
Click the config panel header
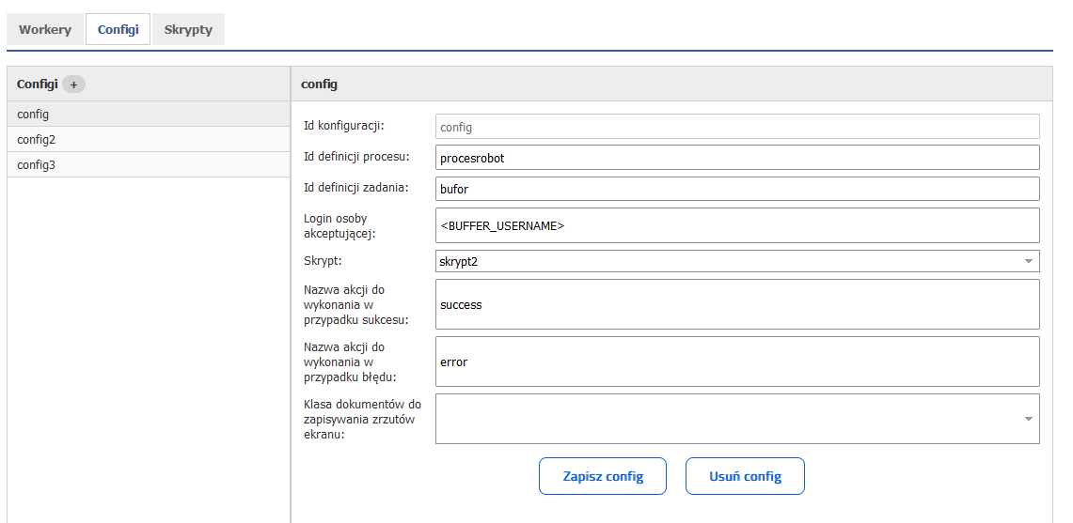click(672, 85)
